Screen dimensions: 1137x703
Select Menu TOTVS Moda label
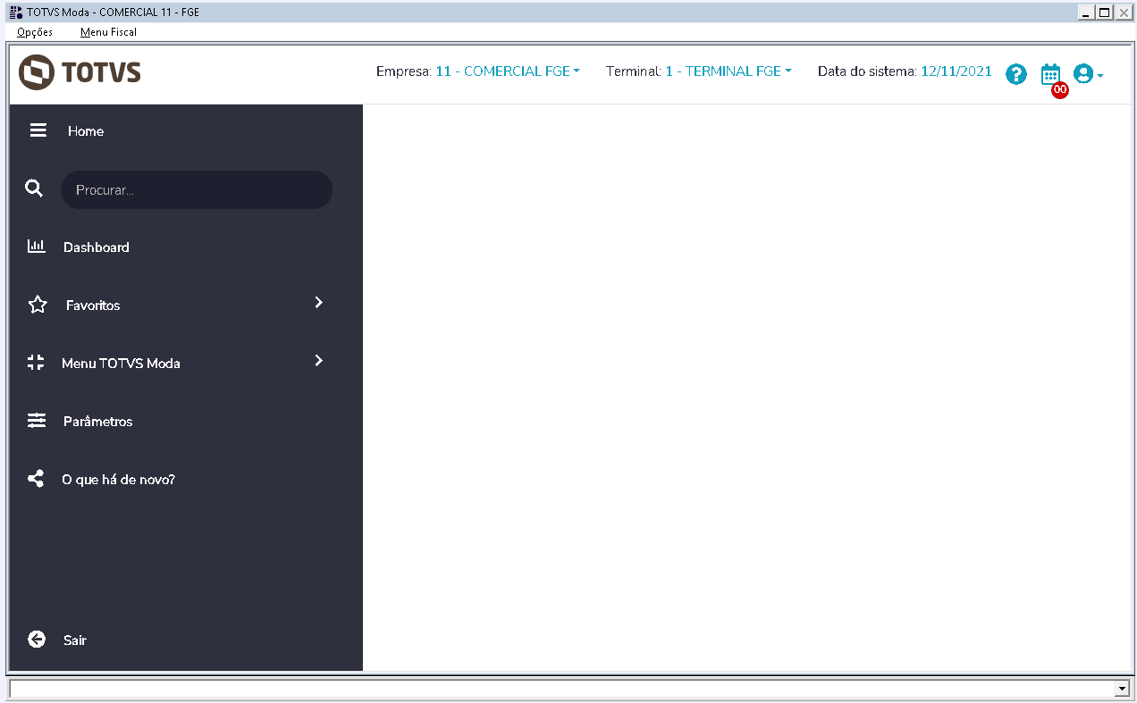(121, 364)
